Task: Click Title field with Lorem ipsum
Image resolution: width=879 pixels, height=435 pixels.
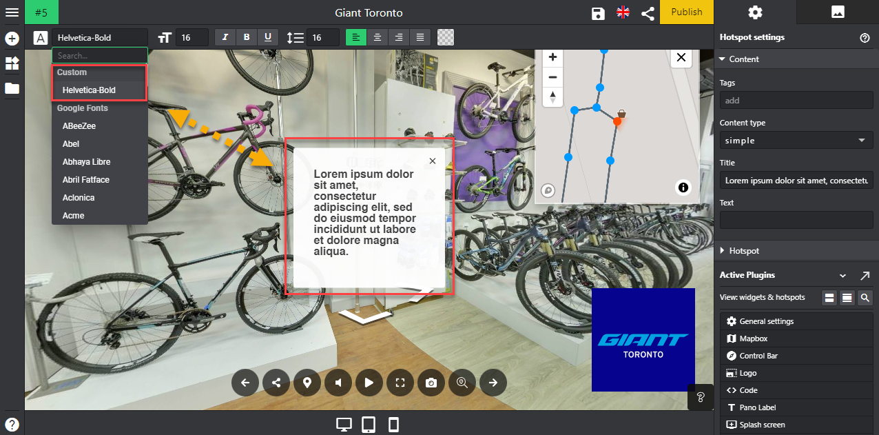Action: coord(796,181)
